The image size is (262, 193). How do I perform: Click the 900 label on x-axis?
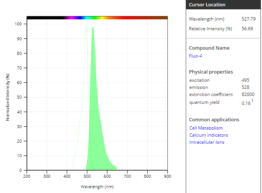point(167,176)
